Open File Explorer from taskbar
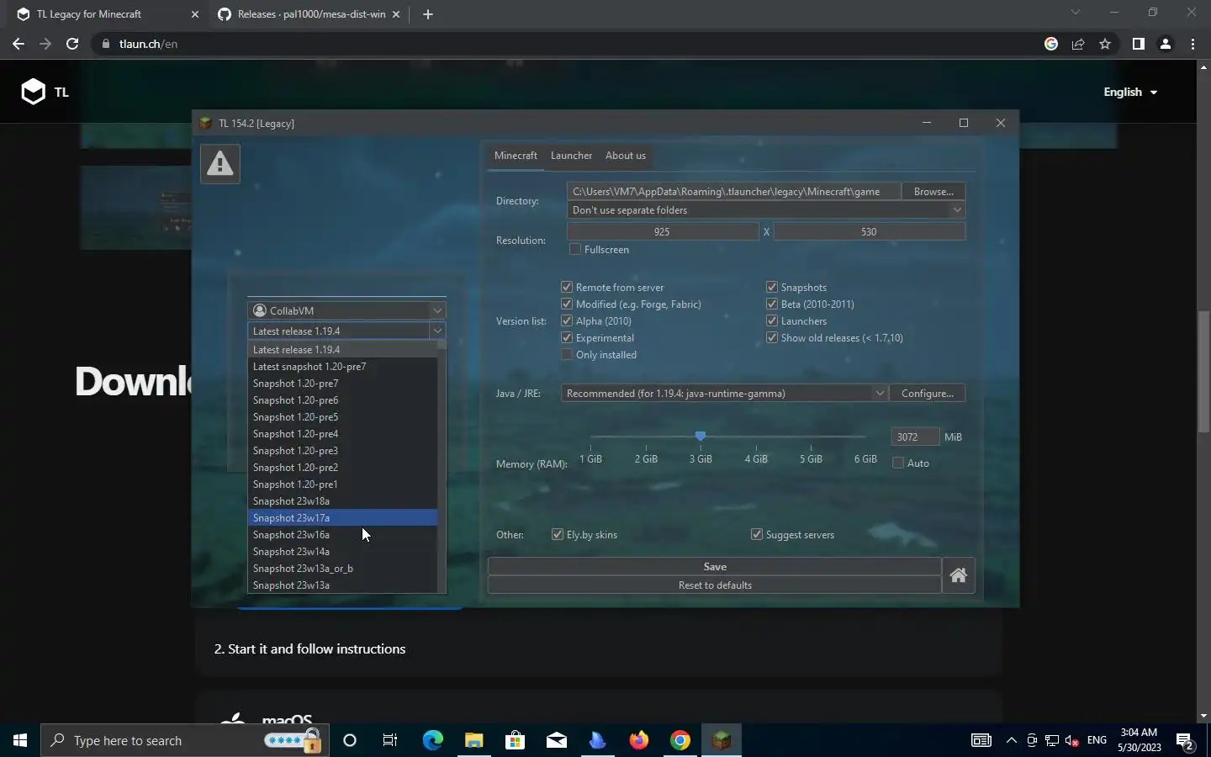The image size is (1211, 757). point(473,740)
